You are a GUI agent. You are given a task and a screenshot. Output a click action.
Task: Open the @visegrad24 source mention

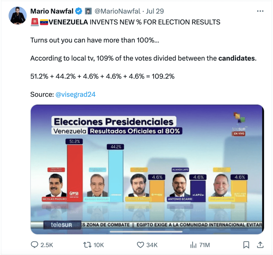pyautogui.click(x=75, y=94)
